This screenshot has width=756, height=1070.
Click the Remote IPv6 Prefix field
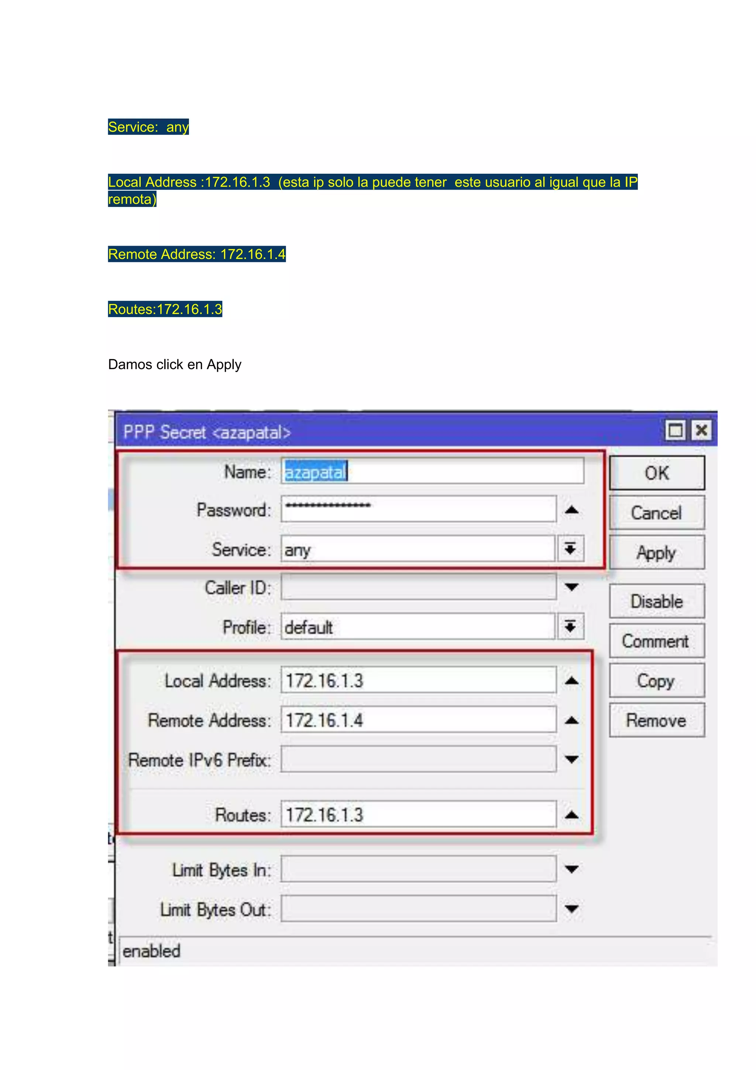419,759
